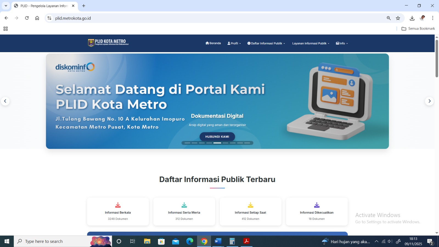Open a new browser tab
The height and width of the screenshot is (247, 439).
[x=84, y=6]
